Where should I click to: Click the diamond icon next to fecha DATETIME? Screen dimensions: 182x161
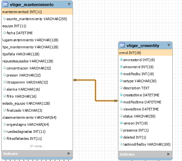4,33
